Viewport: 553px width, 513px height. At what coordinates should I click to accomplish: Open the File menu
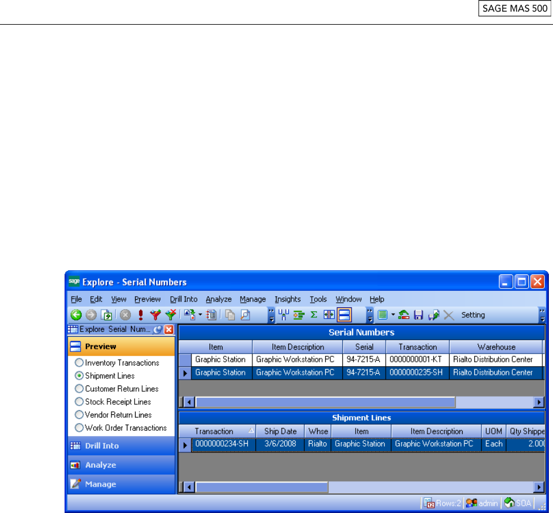click(x=76, y=299)
